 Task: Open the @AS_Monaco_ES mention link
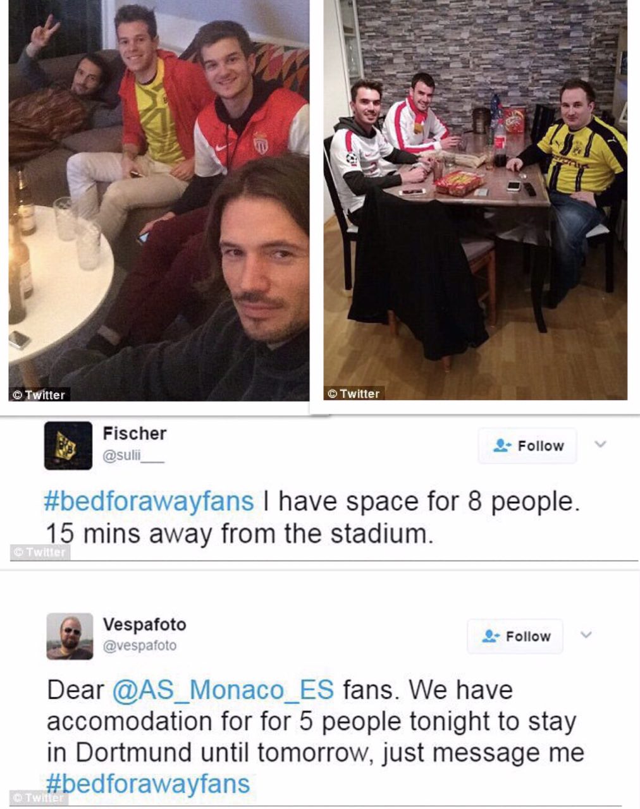click(223, 690)
